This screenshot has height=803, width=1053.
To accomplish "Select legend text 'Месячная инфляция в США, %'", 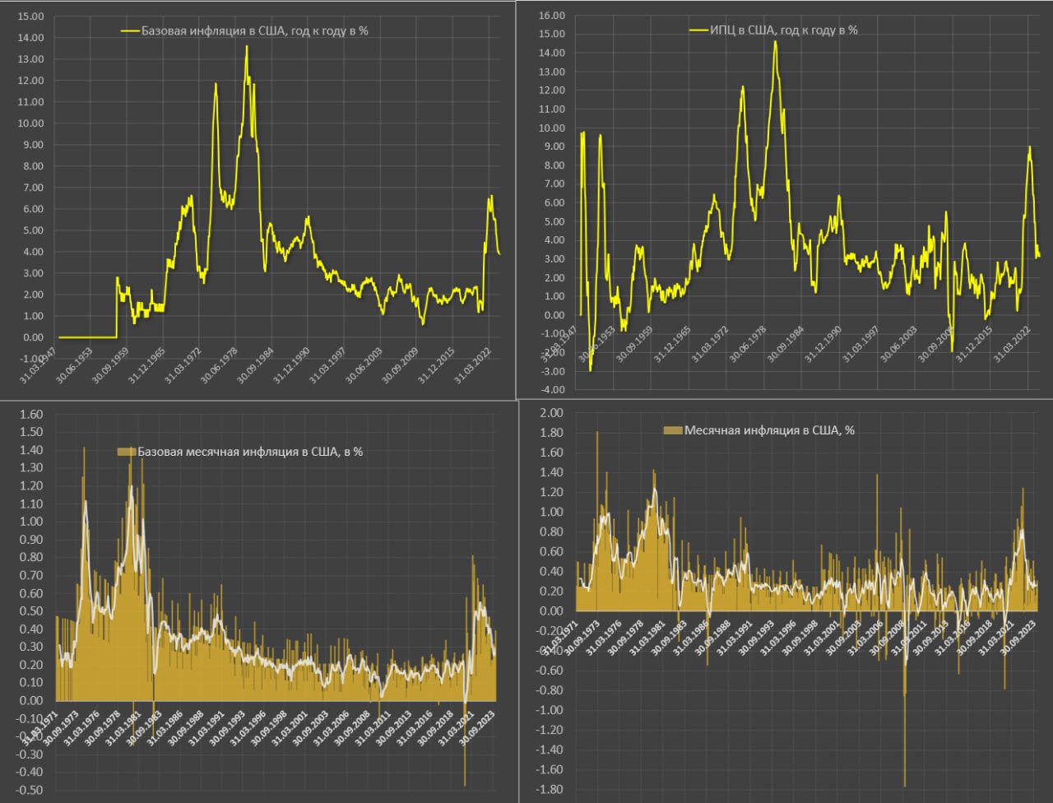I will [x=769, y=429].
